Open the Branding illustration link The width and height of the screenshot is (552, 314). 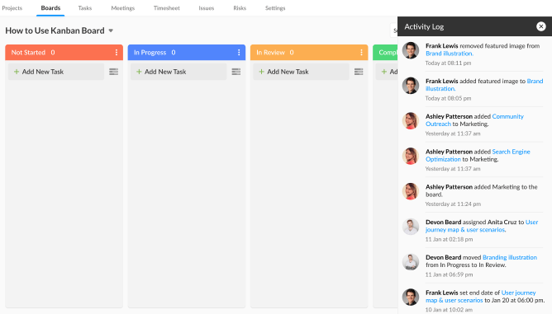click(x=509, y=257)
